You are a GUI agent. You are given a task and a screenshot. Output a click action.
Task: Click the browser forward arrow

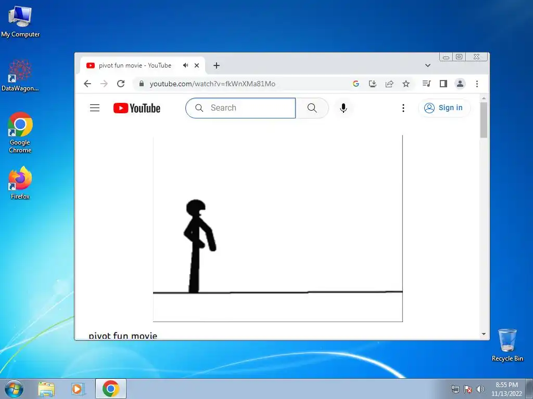point(104,84)
